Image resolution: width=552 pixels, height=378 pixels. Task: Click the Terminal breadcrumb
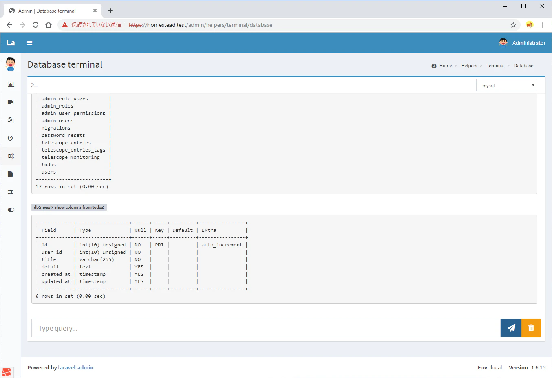495,66
